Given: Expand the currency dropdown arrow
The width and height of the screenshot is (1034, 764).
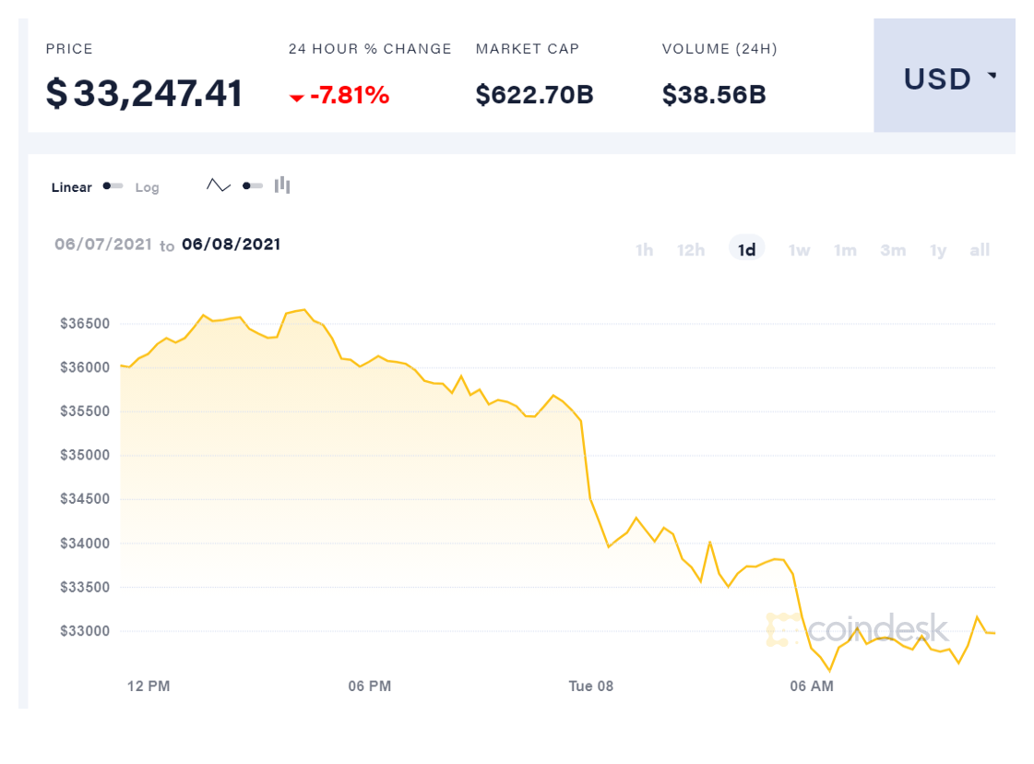Looking at the screenshot, I should (x=992, y=77).
